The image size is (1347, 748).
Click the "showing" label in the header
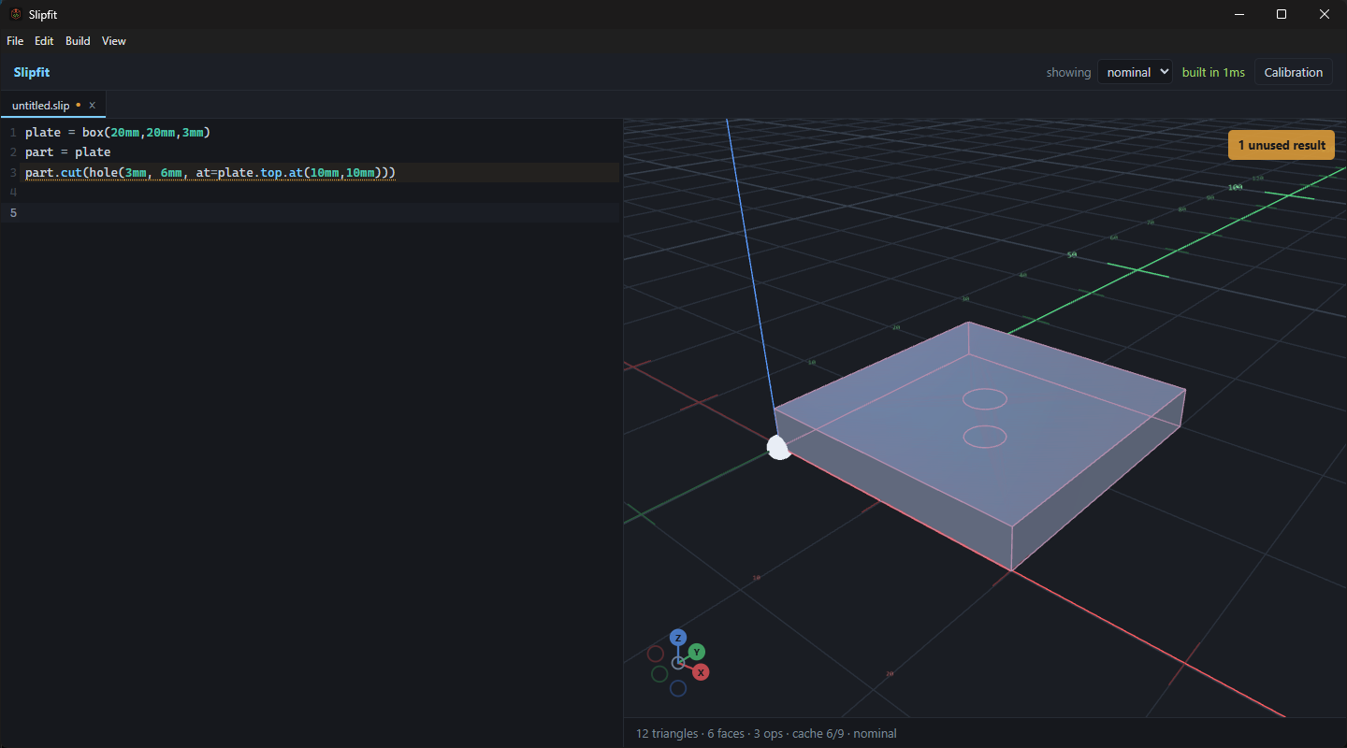coord(1068,72)
